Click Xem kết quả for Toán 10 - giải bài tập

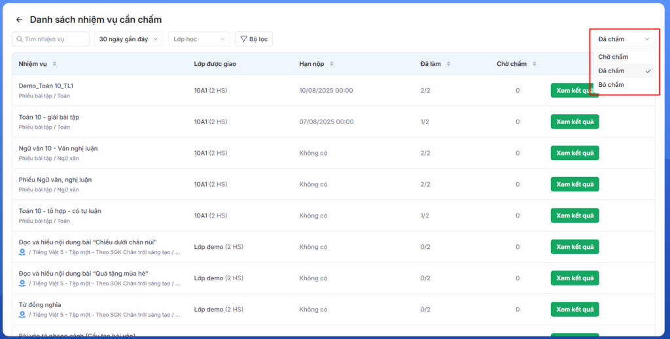coord(574,121)
